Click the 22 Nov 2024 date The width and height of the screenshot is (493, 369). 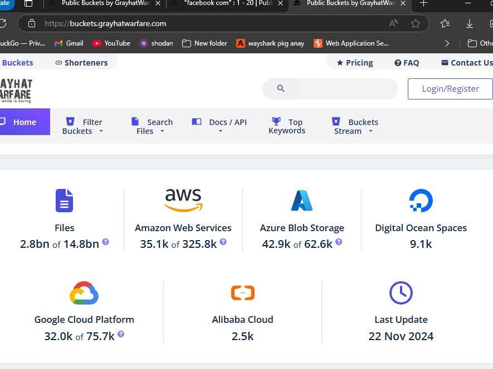coord(401,336)
